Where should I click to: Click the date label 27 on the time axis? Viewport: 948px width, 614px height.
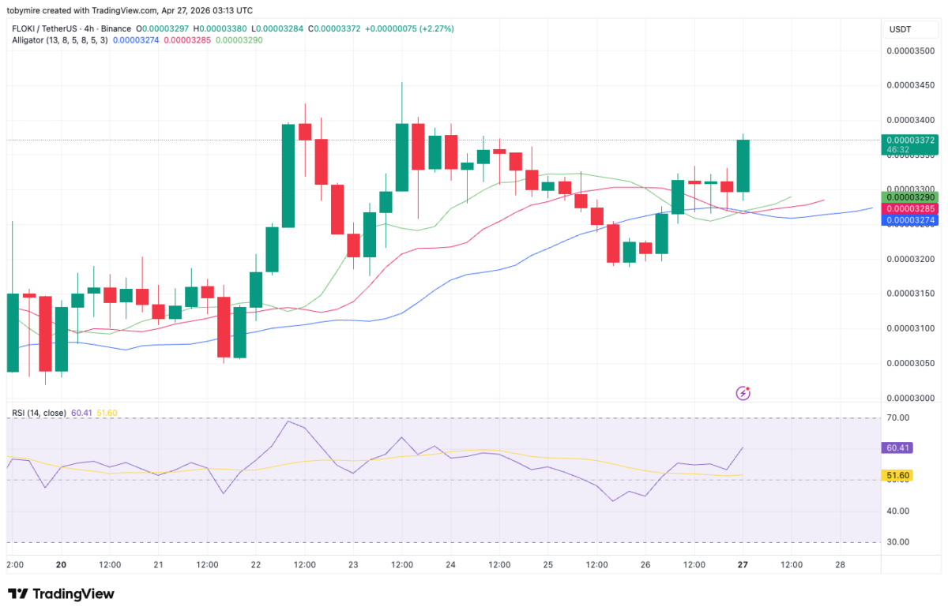[743, 565]
